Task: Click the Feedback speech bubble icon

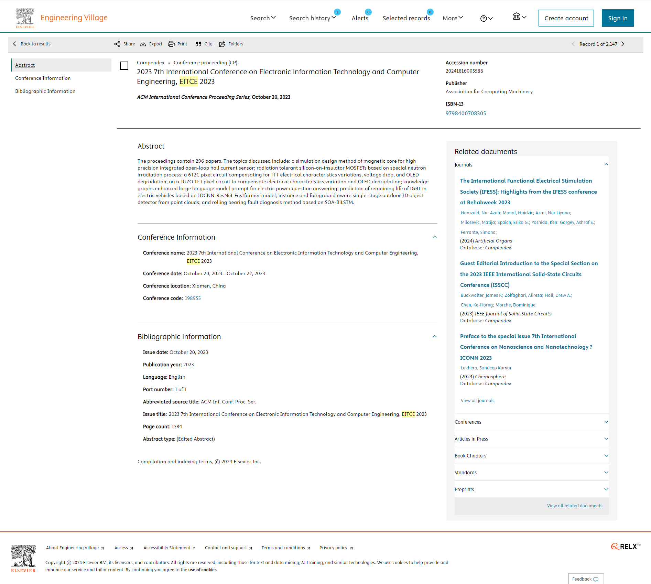Action: tap(596, 579)
